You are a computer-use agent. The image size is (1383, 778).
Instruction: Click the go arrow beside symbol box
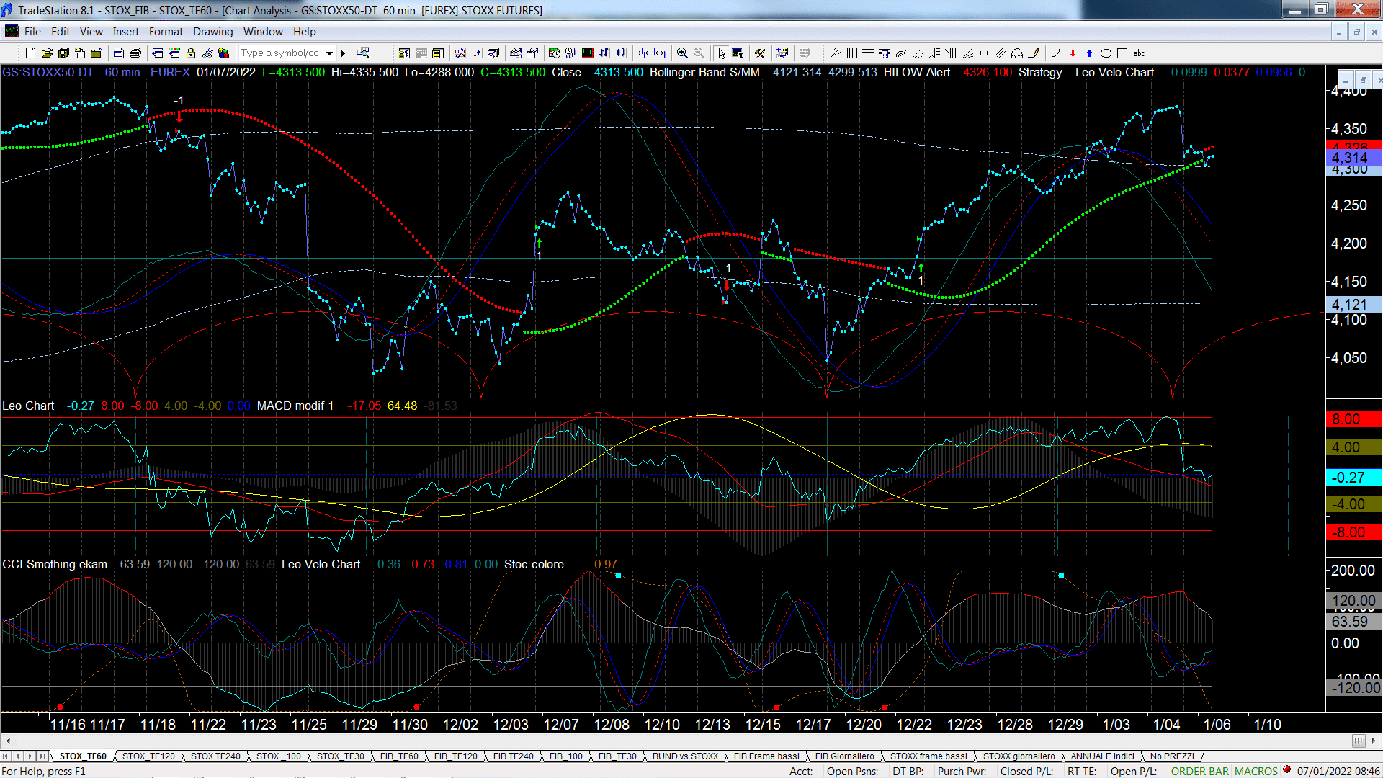344,53
